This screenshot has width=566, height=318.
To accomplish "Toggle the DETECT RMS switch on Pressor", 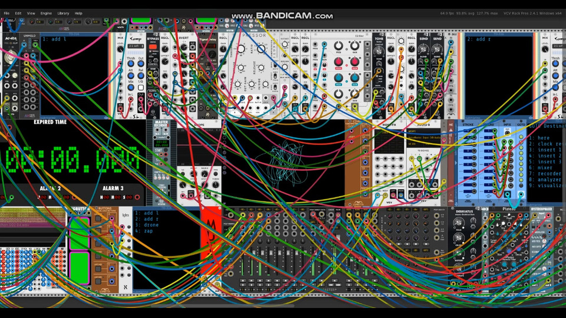I will pos(275,76).
